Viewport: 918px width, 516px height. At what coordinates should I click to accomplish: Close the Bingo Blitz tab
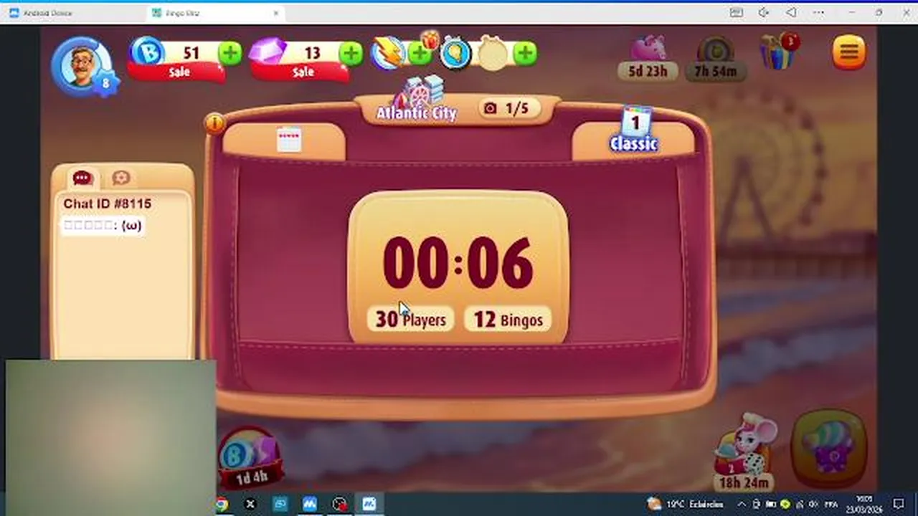pyautogui.click(x=276, y=13)
